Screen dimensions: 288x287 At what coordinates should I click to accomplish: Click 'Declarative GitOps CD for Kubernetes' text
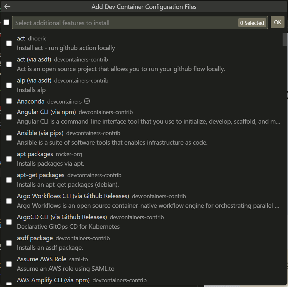[x=68, y=226]
